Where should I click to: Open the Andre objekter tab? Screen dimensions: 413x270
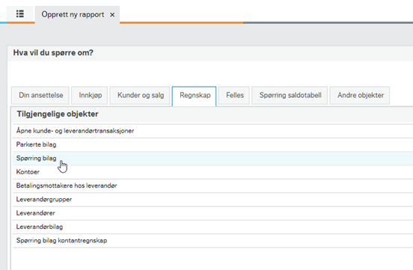coord(361,95)
